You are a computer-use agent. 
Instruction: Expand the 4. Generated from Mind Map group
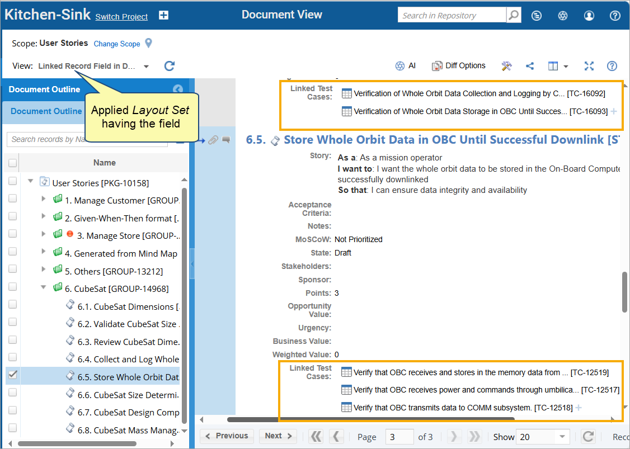click(44, 252)
